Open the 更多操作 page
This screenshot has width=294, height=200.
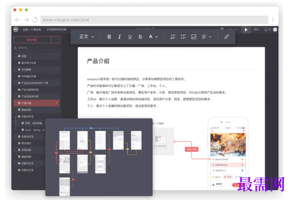[30, 143]
